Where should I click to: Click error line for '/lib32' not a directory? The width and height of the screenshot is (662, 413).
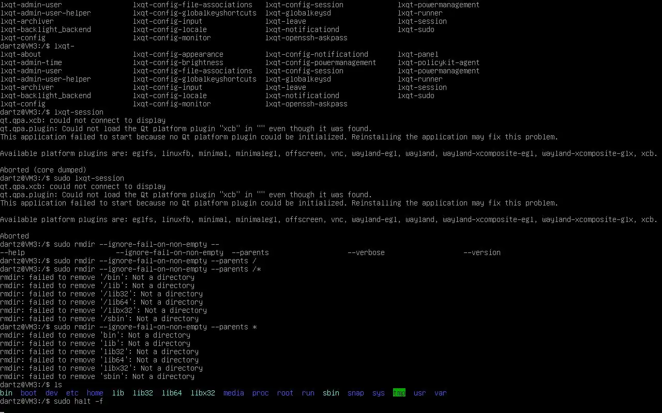101,294
